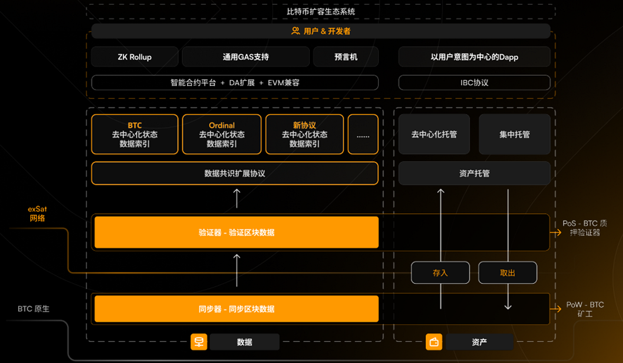
Task: Click the orange 同步器 - 同步区块数据 block
Action: (x=237, y=309)
